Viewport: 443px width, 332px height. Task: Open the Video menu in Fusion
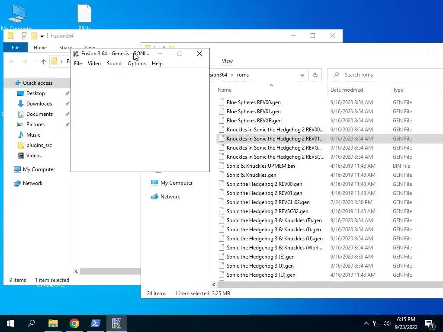(x=94, y=64)
